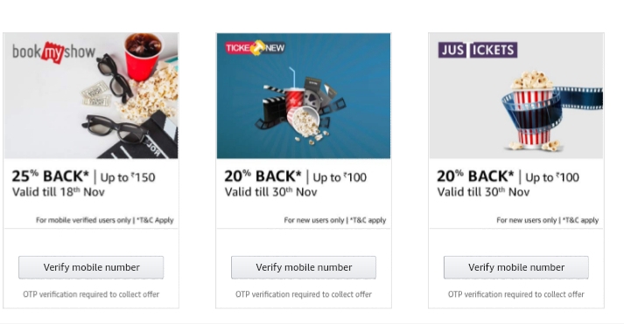Click OTP verification note under Justickets

pos(516,294)
